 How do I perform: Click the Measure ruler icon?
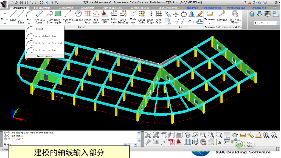click(x=209, y=14)
